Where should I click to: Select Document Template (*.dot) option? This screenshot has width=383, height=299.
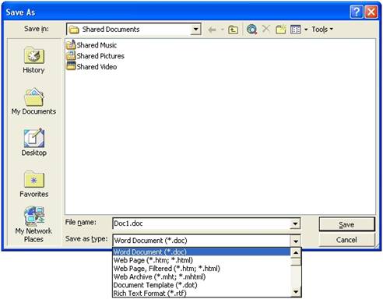coord(155,285)
